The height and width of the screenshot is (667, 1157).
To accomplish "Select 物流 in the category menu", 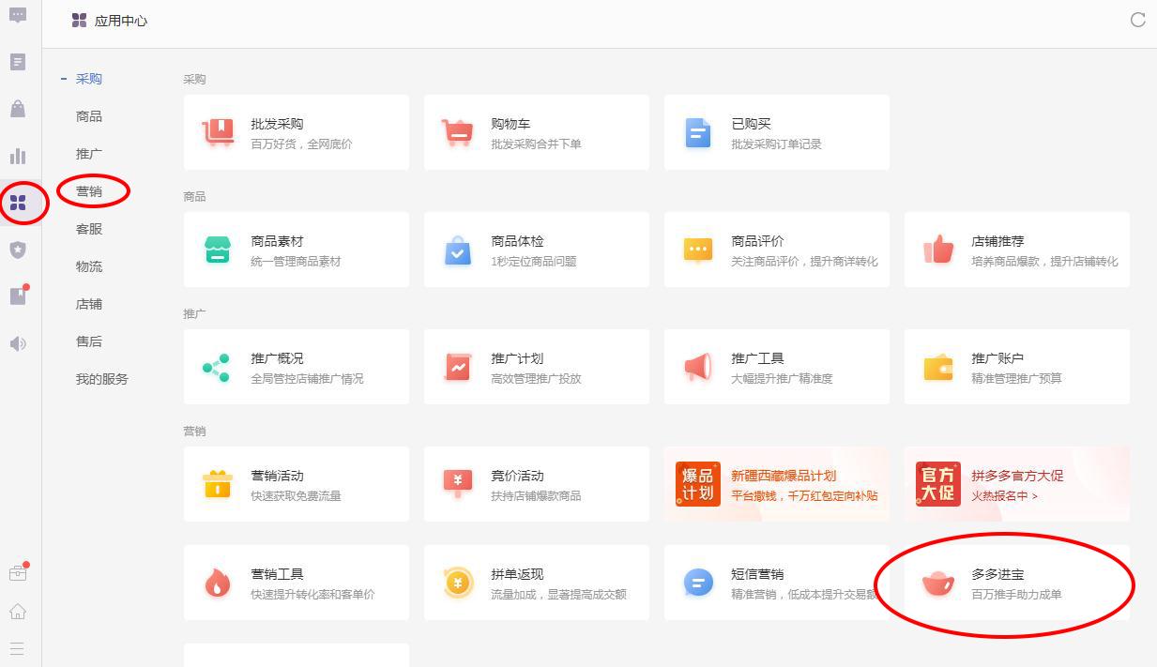I will coord(89,266).
